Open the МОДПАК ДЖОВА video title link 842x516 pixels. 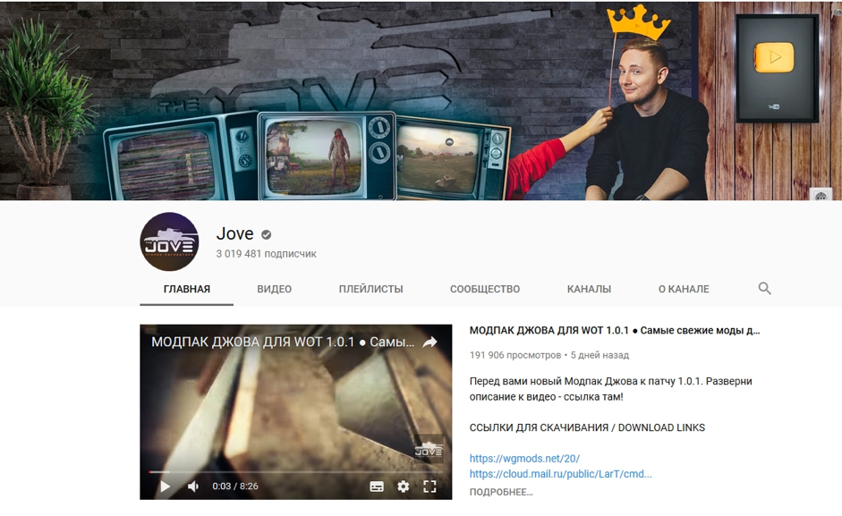pyautogui.click(x=615, y=331)
